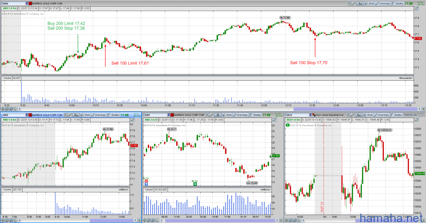Image resolution: width=426 pixels, height=223 pixels.
Task: Click magnifier icon at far right below top chart
Action: (x=423, y=109)
